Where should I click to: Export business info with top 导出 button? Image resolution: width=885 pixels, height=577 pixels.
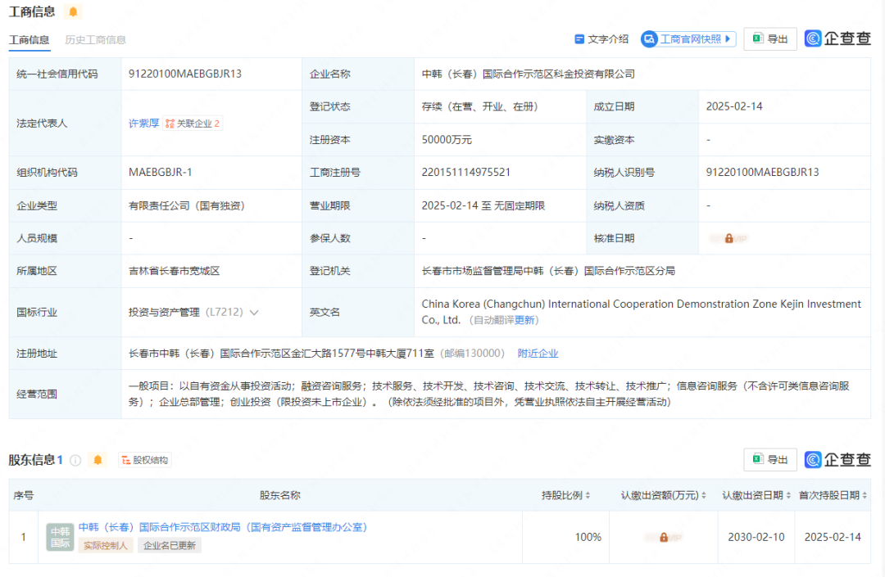(770, 39)
